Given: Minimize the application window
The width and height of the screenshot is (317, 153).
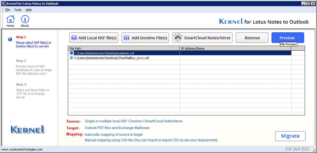Looking at the screenshot, I should (303, 3).
